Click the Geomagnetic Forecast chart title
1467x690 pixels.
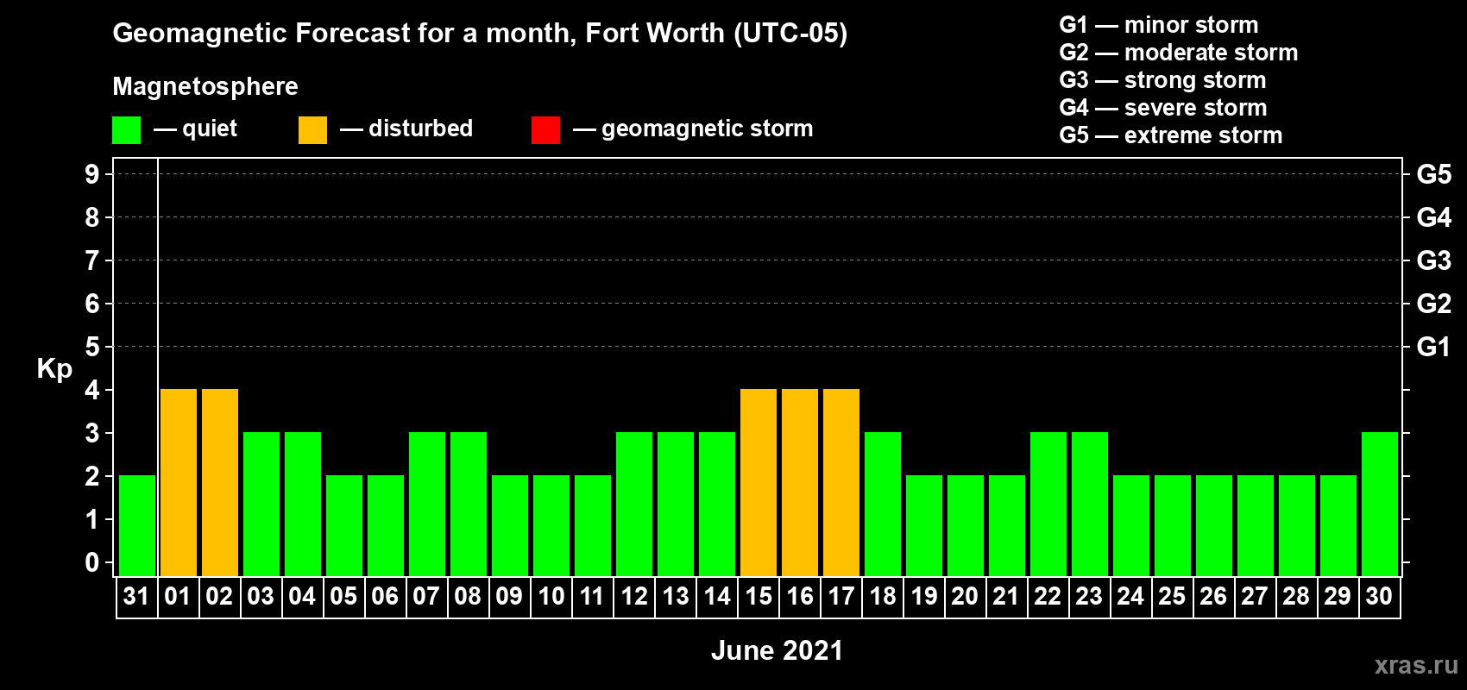480,33
